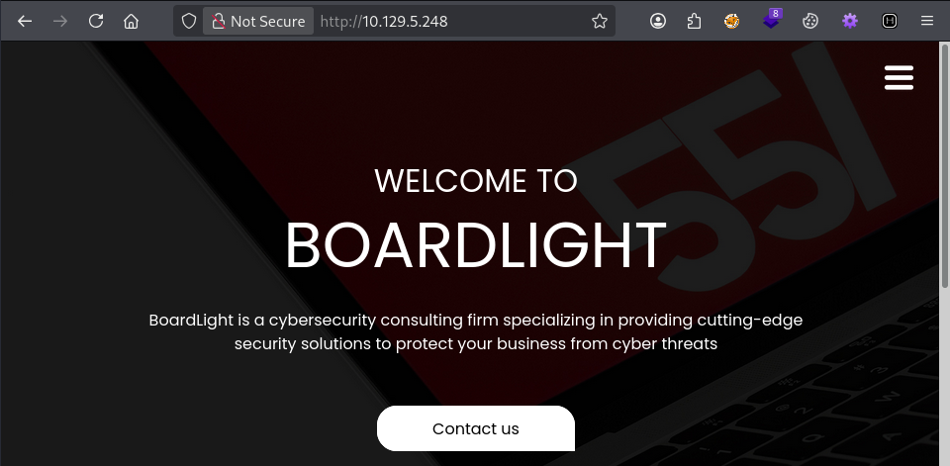Click the cookie editor extension icon
950x466 pixels.
pos(810,21)
